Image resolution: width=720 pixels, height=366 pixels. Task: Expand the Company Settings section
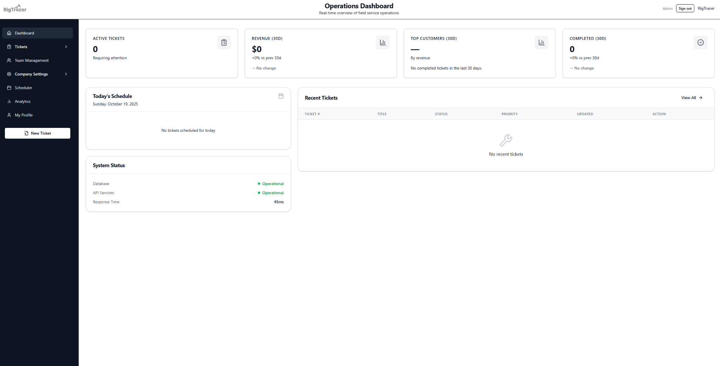tap(66, 74)
